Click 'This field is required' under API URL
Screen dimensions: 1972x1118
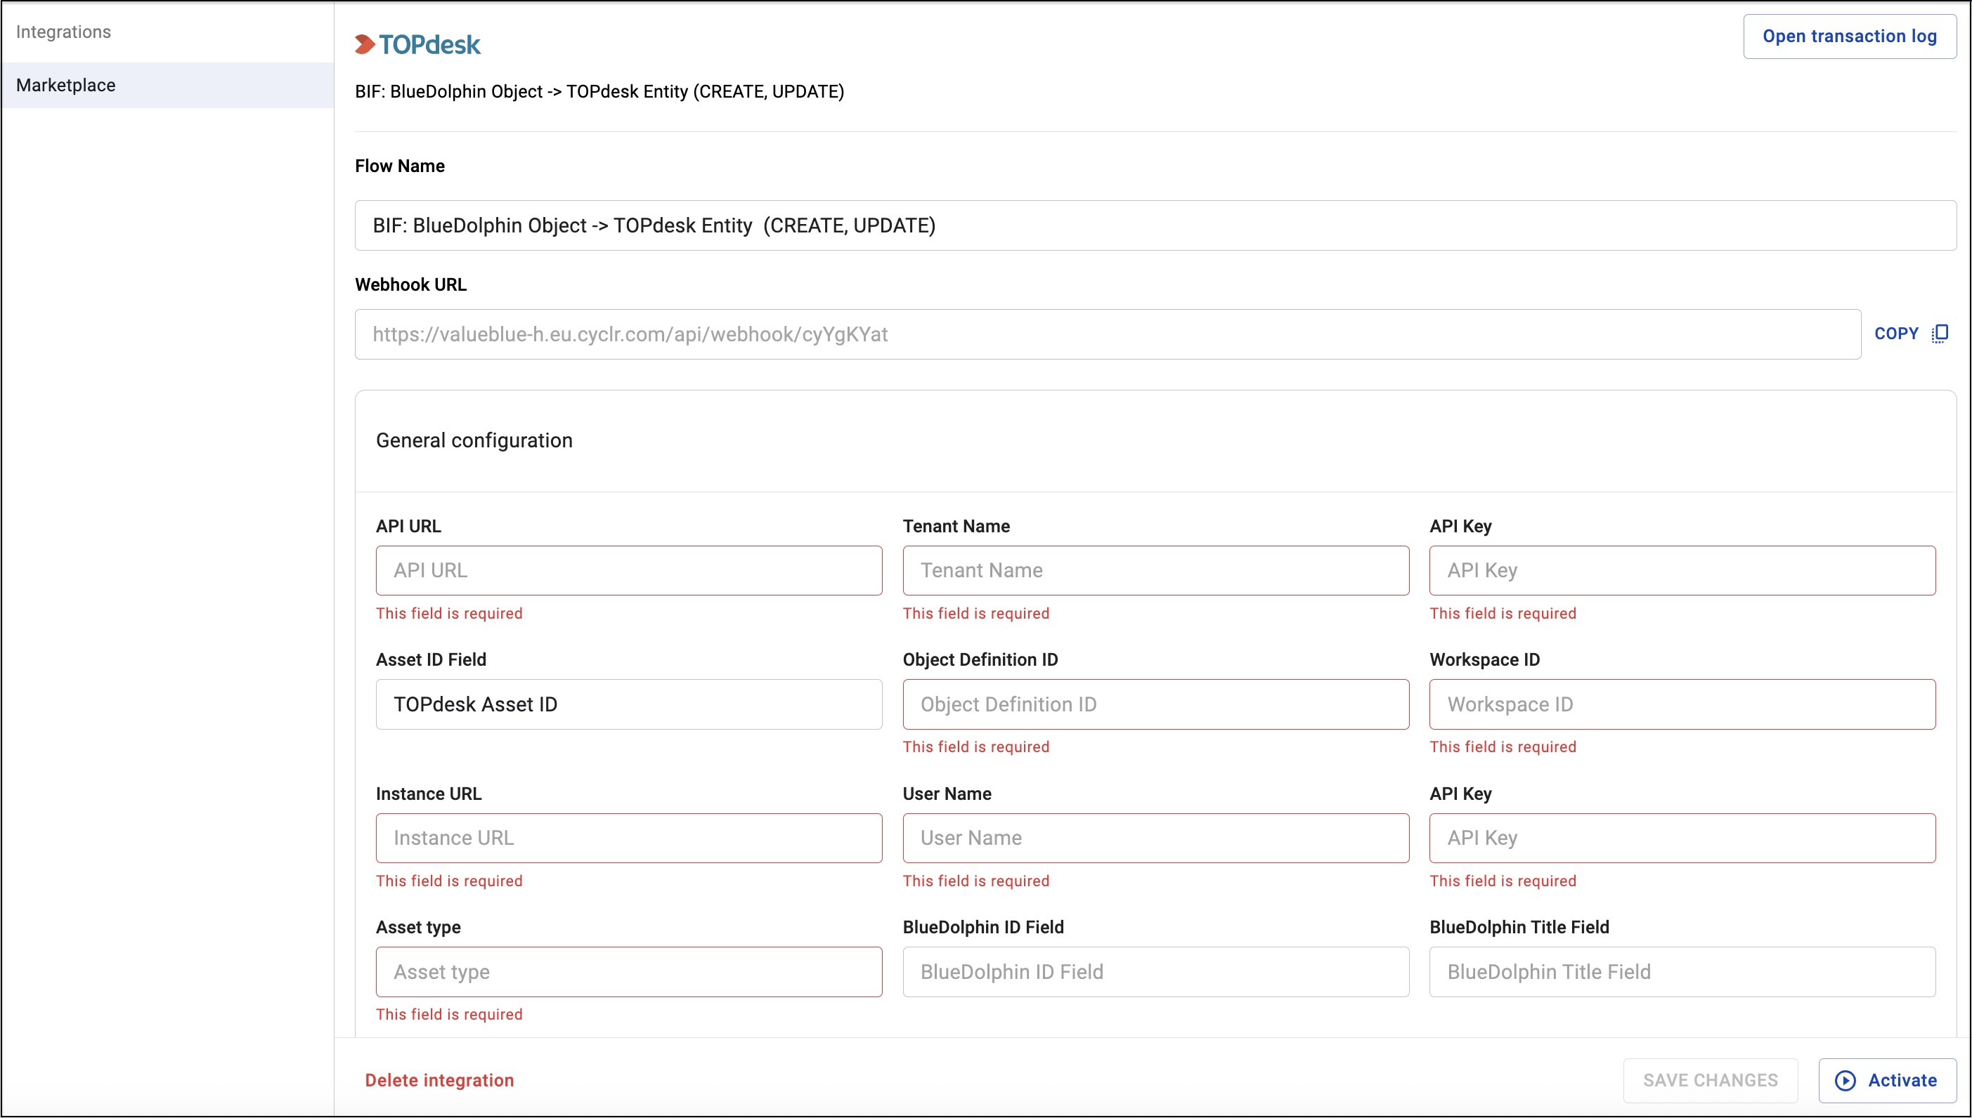[x=448, y=614]
